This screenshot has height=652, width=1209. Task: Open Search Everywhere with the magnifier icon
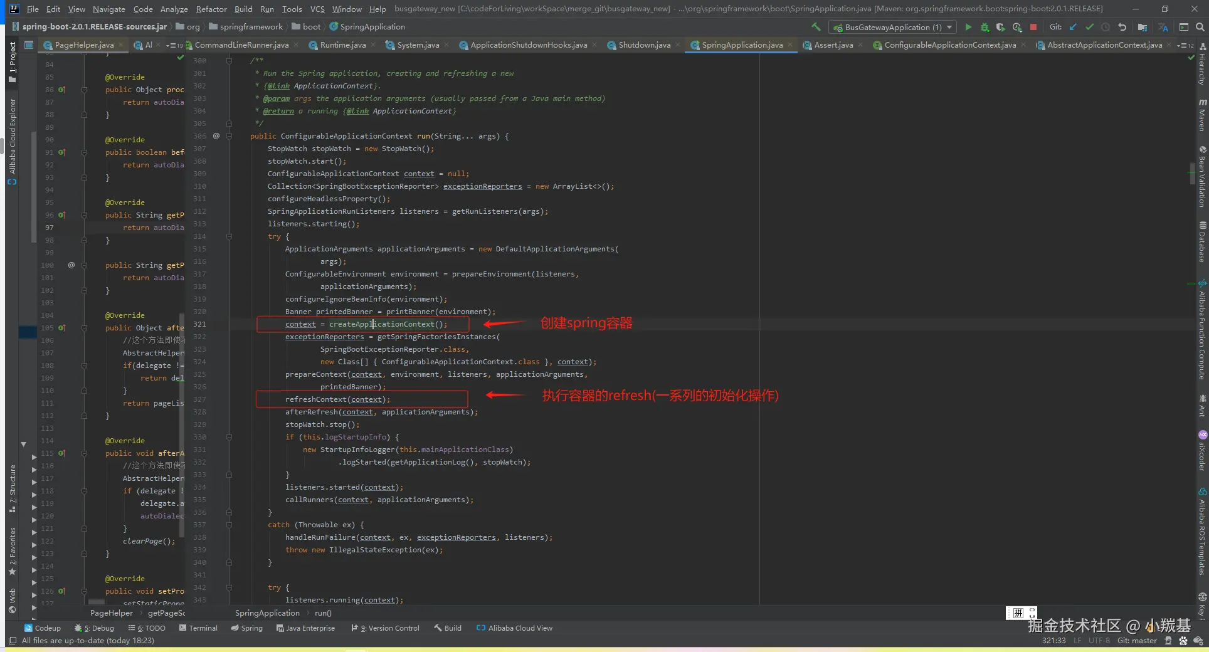click(1200, 27)
